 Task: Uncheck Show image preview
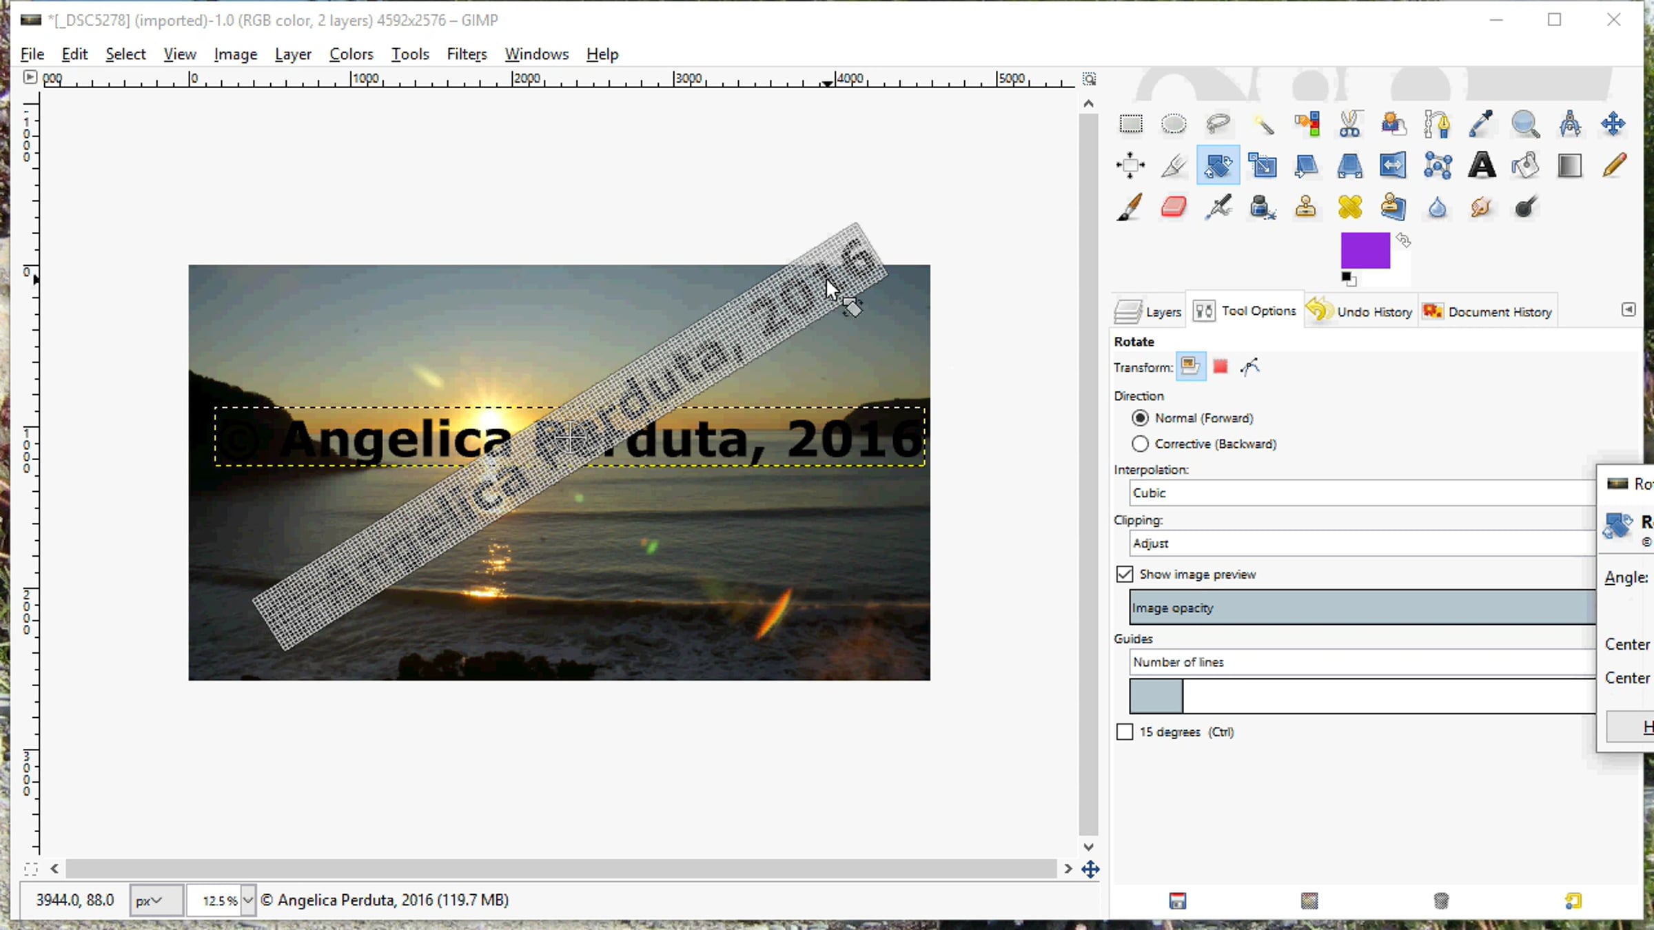[x=1125, y=574]
